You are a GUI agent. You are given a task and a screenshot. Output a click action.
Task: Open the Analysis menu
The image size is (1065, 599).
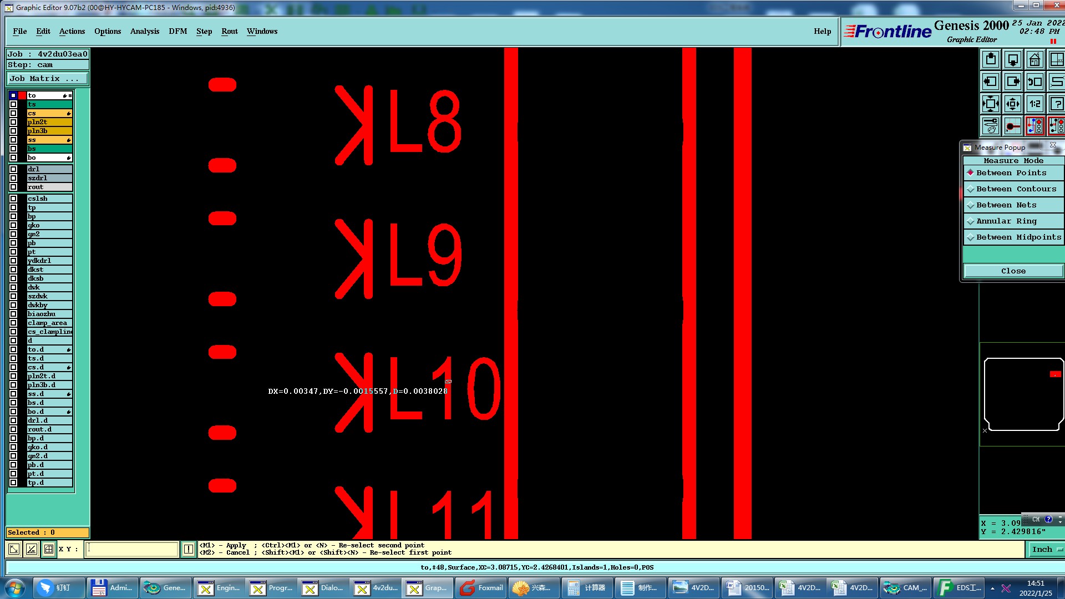144,32
